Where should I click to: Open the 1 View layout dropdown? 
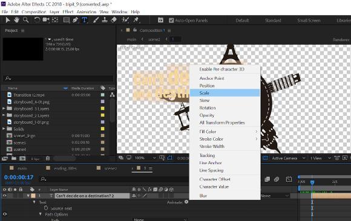click(320, 158)
